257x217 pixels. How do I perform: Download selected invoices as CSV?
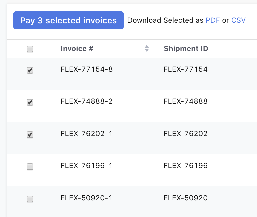click(238, 20)
